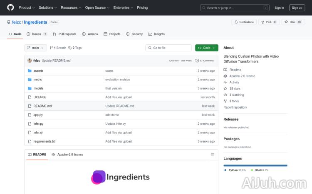Viewport: 312px width, 194px height.
Task: Select the Apache-2.0 license tab
Action: [67, 155]
